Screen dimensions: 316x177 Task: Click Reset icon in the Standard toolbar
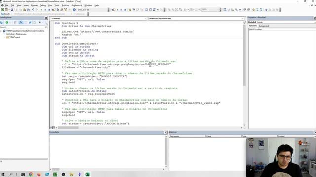coord(49,10)
